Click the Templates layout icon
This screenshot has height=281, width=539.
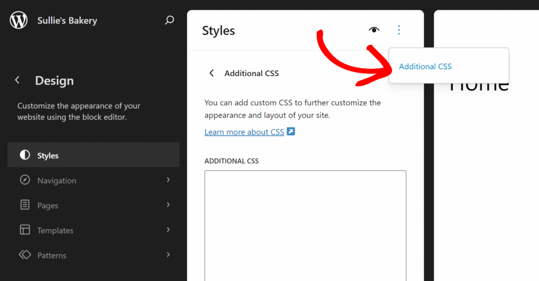tap(25, 229)
